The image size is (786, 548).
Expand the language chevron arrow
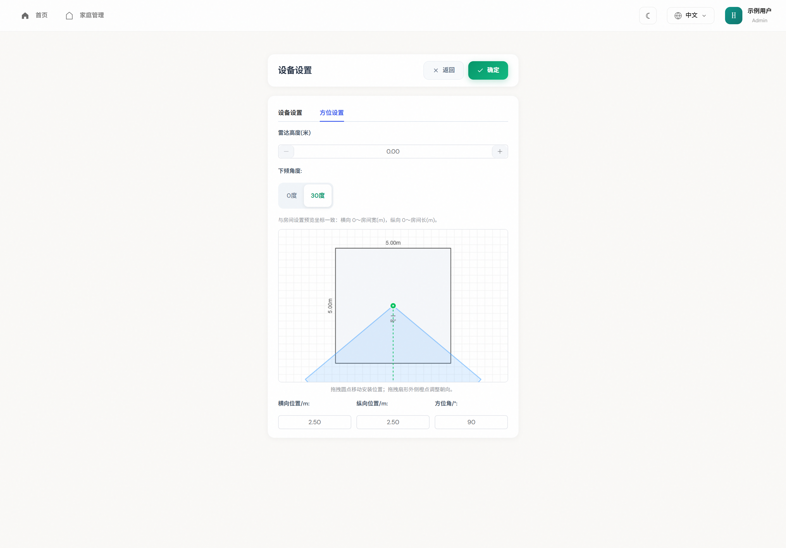pyautogui.click(x=704, y=16)
